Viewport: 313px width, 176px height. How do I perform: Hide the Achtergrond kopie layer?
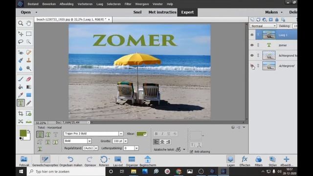[252, 55]
